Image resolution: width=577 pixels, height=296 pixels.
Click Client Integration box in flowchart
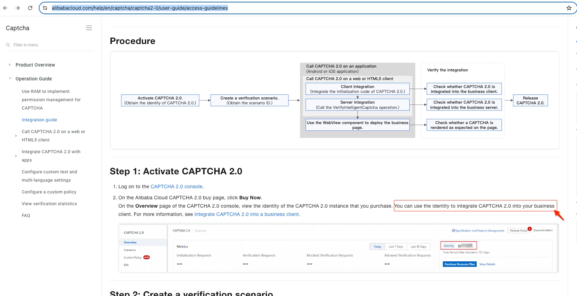pyautogui.click(x=357, y=89)
